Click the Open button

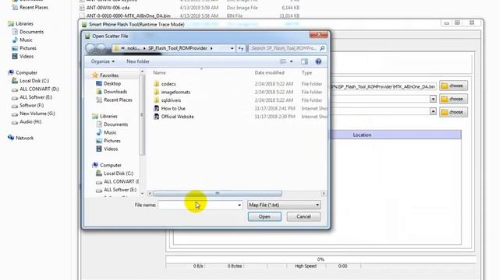tap(264, 217)
